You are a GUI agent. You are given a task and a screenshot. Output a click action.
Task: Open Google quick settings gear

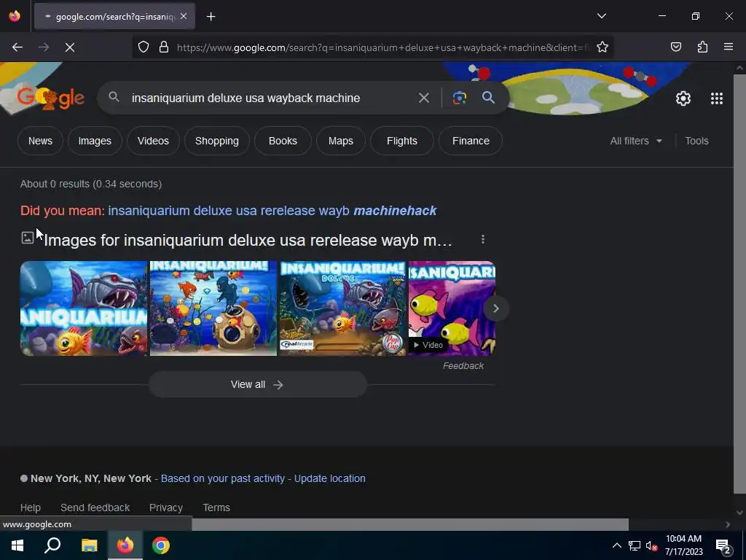[683, 98]
